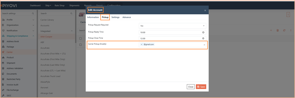
Task: Switch to the Information tab
Action: click(93, 17)
